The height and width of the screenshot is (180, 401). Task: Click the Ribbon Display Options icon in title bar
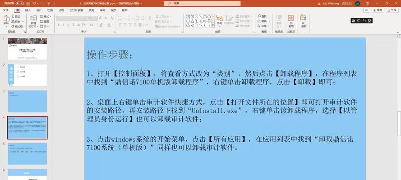tap(367, 4)
